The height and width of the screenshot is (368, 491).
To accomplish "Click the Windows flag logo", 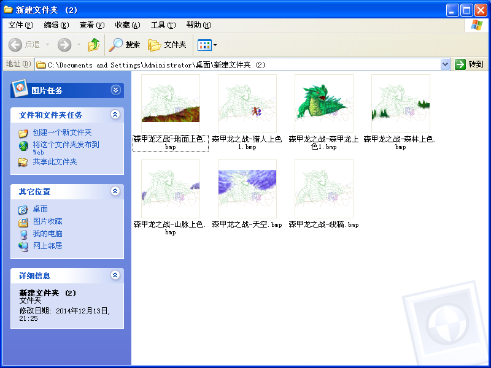I will click(x=476, y=25).
